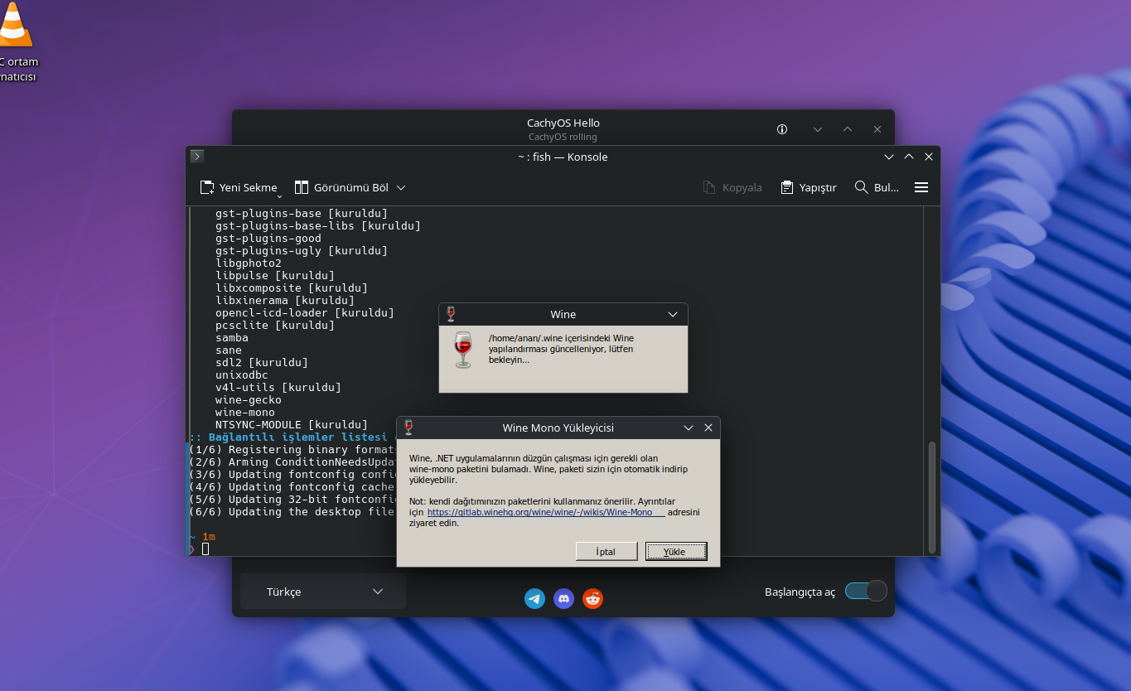This screenshot has width=1131, height=691.
Task: Close the CachyOS Hello window
Action: pos(877,129)
